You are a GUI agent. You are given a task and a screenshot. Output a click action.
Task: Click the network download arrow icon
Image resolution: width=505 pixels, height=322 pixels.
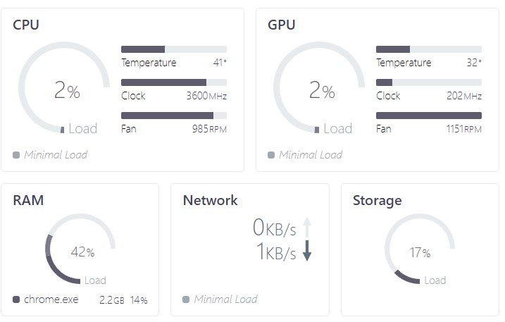click(x=307, y=252)
